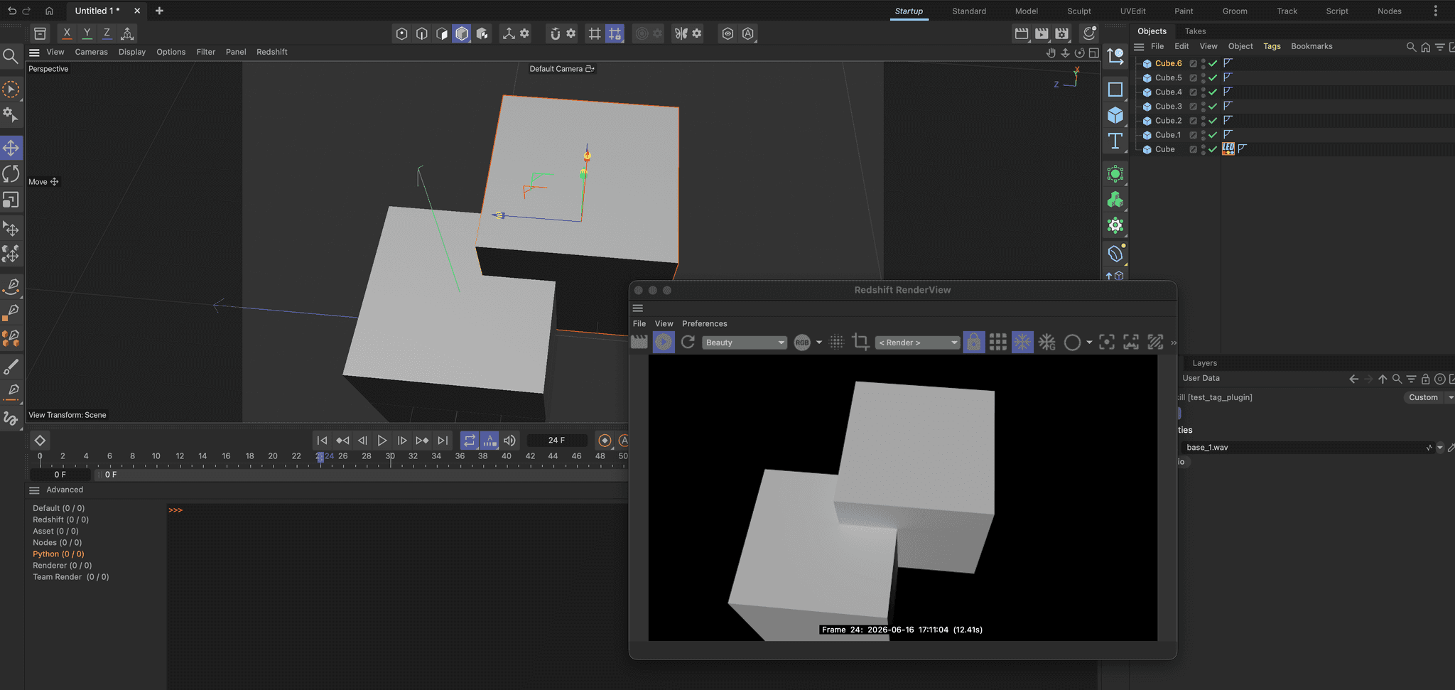Click the bucket grid icon in RenderView

[x=998, y=343]
